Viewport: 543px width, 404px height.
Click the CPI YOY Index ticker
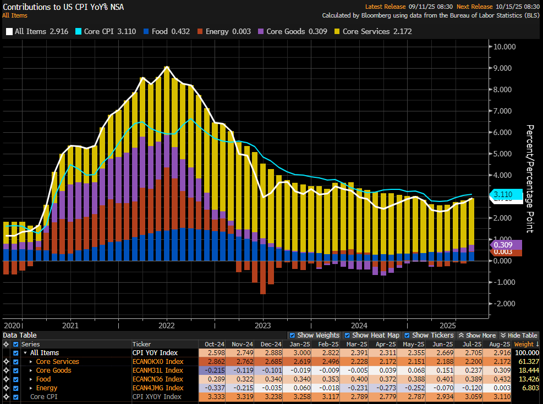pos(155,353)
